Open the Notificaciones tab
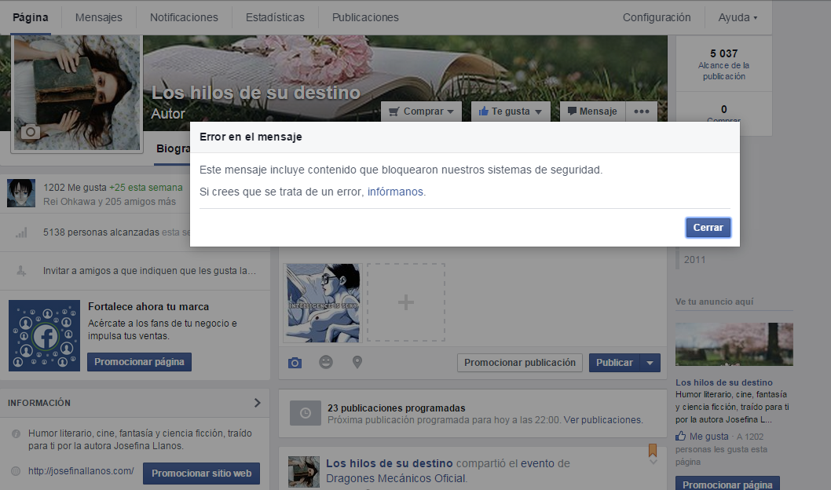 point(184,17)
